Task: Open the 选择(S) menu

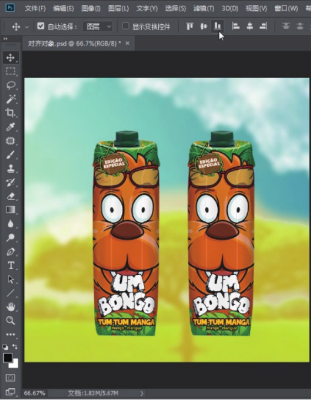Action: point(175,8)
